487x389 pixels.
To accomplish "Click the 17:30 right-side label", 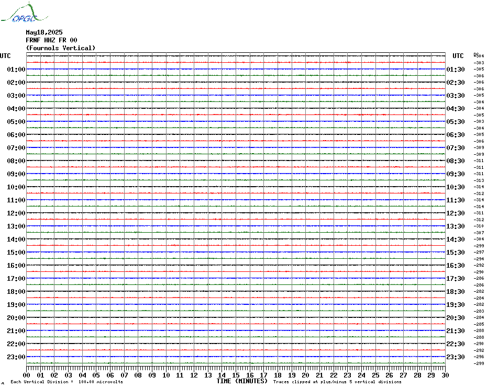I will (456, 279).
